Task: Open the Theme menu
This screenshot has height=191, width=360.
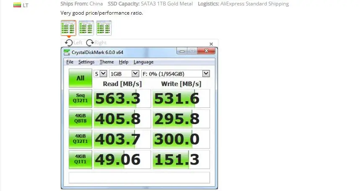Action: (x=107, y=62)
